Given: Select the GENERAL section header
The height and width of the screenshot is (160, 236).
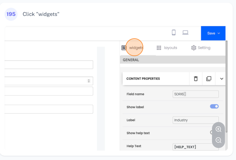Looking at the screenshot, I should pos(131,60).
